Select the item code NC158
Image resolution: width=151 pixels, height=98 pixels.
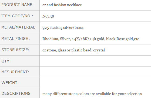coord(48,16)
